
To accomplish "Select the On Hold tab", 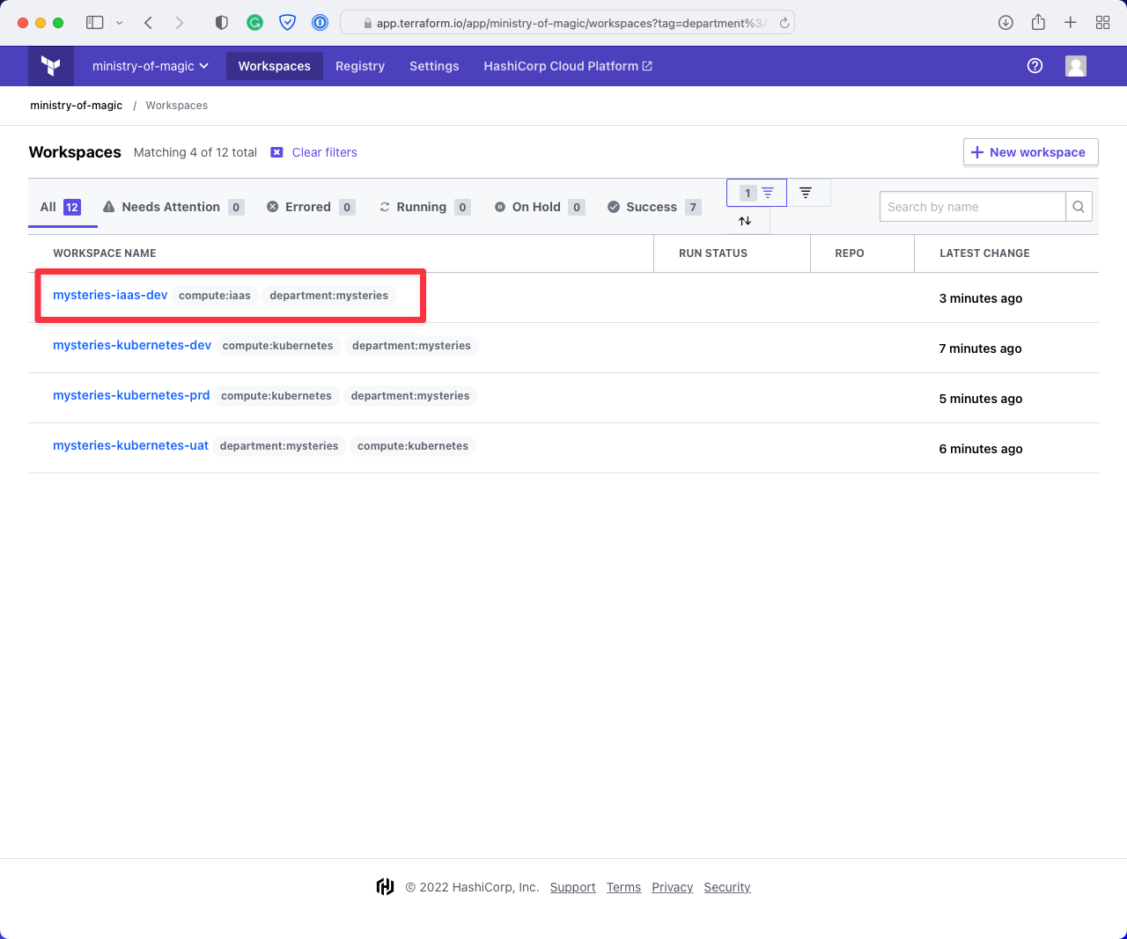I will pos(540,207).
